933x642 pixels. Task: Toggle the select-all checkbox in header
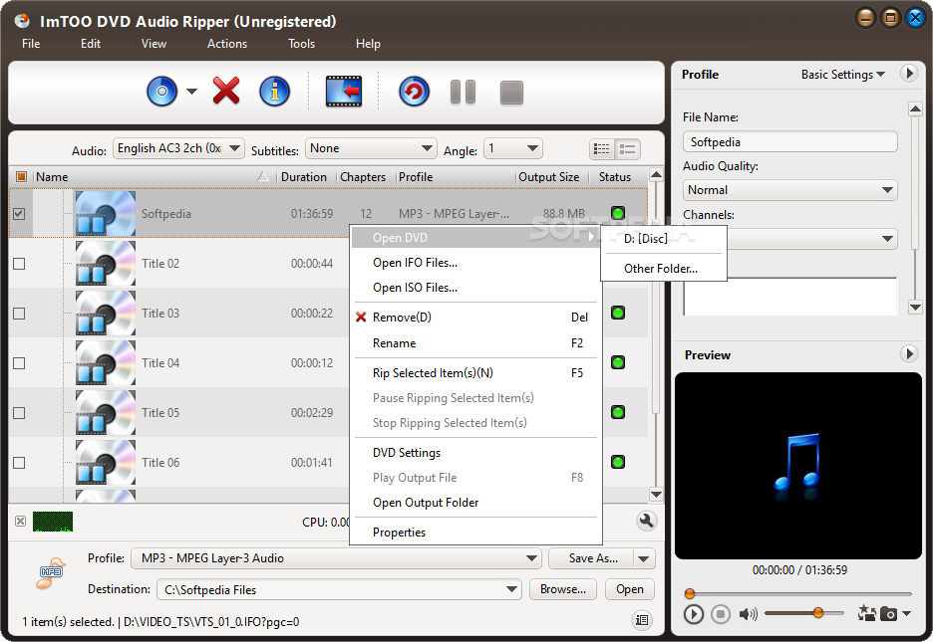click(21, 176)
